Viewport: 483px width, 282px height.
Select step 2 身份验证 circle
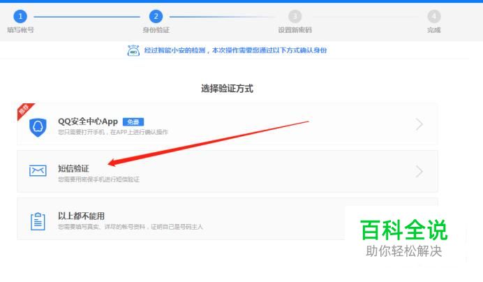(x=156, y=16)
